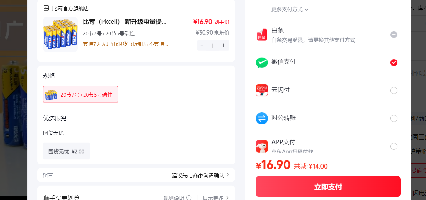Choose the 对公转账 radio option
The height and width of the screenshot is (200, 426).
point(394,118)
